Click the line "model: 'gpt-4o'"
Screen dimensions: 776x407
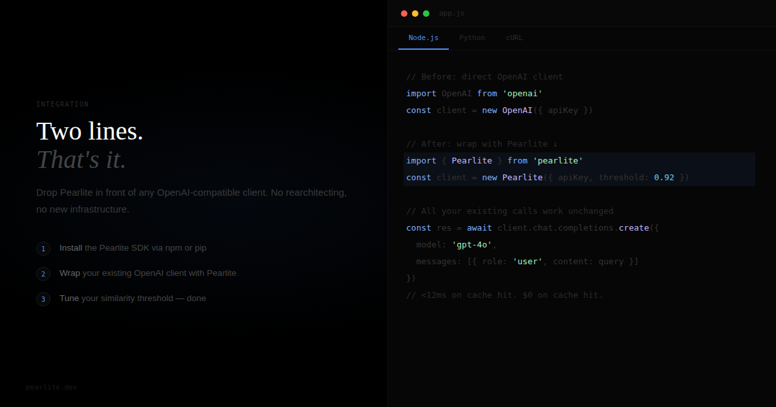457,245
